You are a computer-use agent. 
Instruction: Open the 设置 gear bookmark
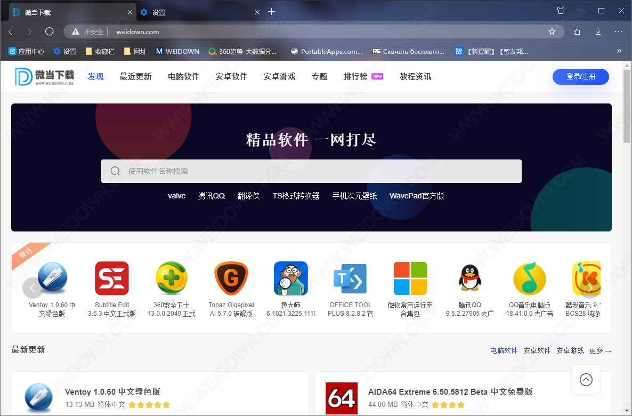coord(65,51)
